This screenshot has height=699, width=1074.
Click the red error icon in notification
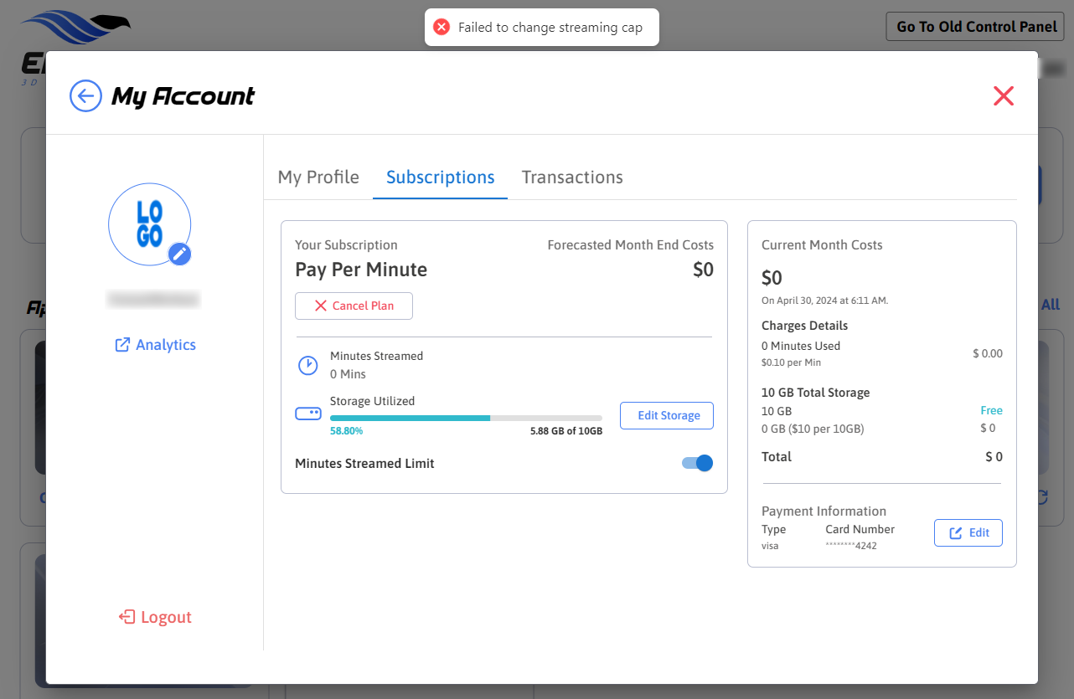(441, 28)
